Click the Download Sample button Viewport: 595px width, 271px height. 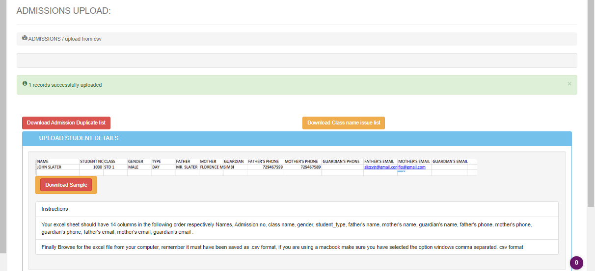[66, 185]
